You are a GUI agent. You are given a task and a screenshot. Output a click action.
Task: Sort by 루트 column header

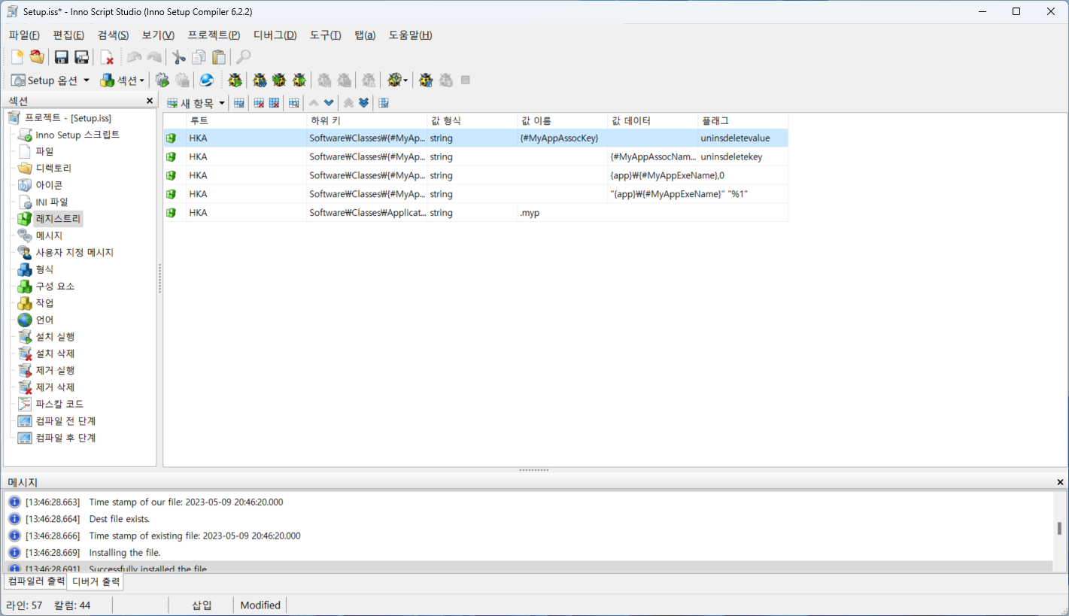click(x=246, y=120)
